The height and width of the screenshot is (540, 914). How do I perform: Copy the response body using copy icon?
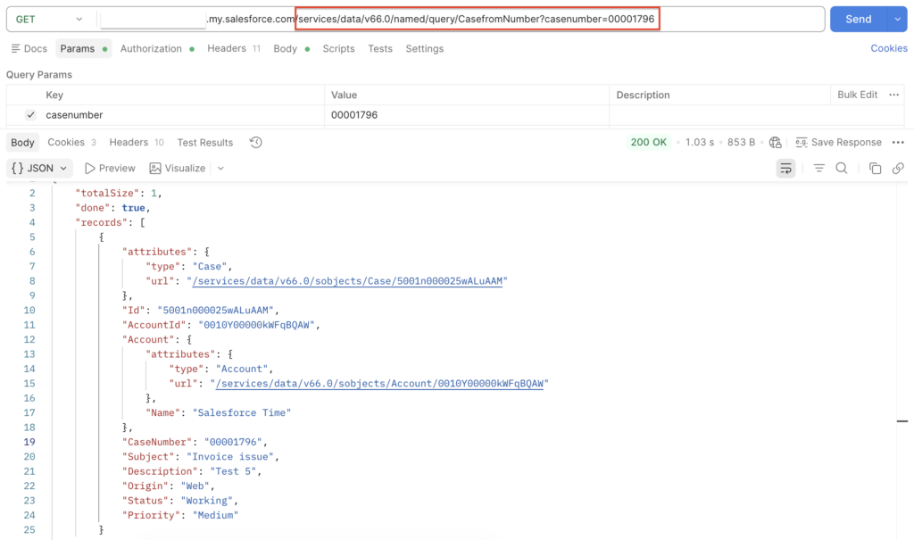877,168
